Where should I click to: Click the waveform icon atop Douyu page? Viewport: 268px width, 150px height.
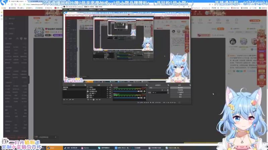click(x=56, y=20)
